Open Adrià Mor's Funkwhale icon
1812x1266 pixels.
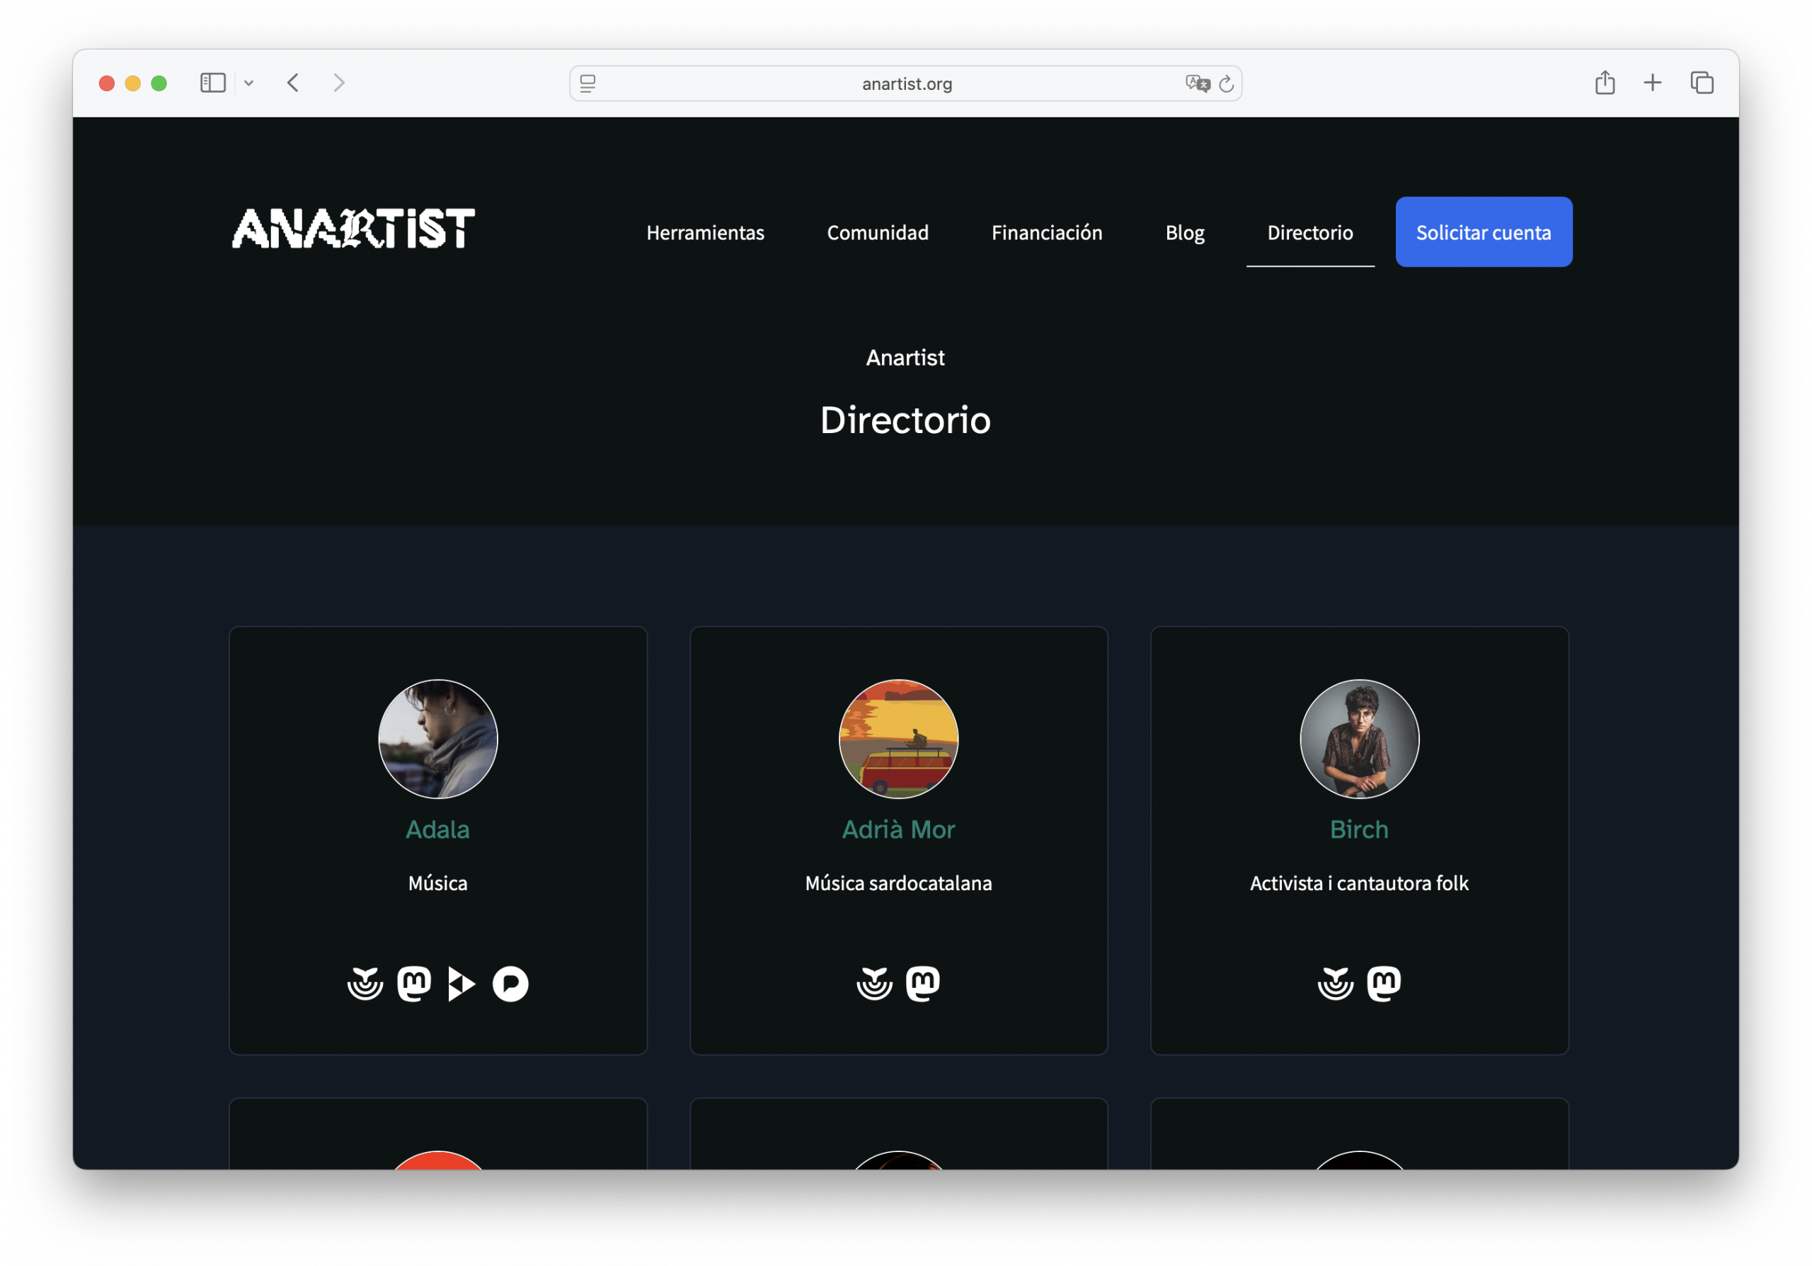(x=873, y=984)
